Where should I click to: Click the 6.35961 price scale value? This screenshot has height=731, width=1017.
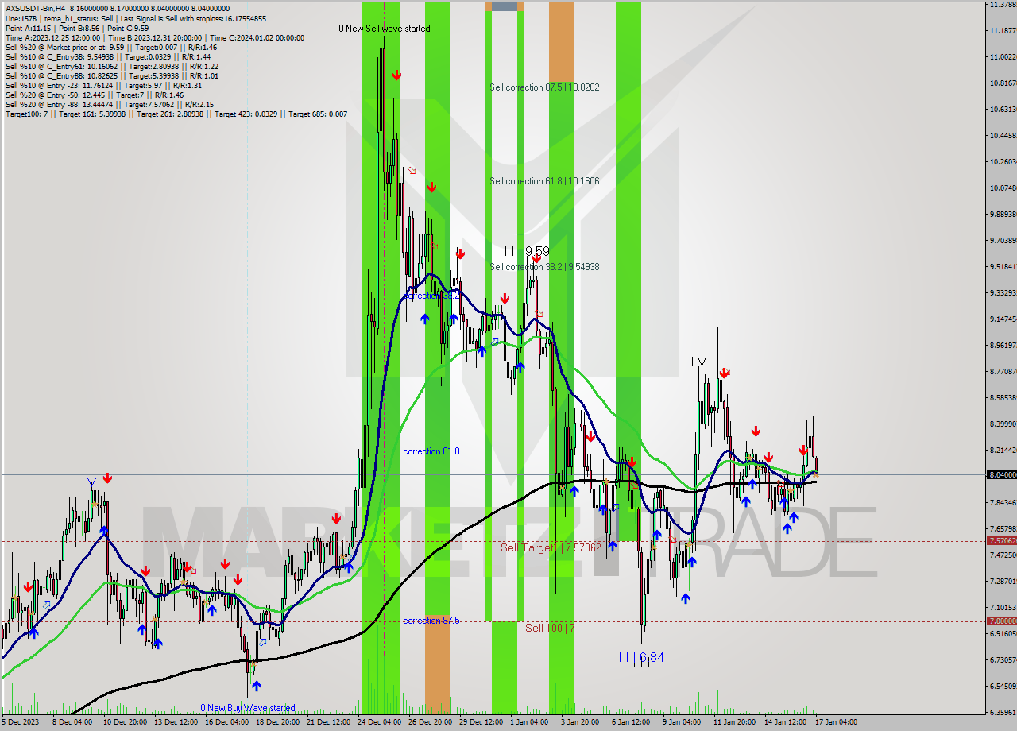click(1003, 712)
